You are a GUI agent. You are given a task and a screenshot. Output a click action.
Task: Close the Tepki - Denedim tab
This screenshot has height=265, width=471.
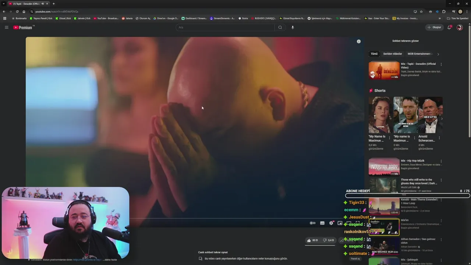pos(47,4)
